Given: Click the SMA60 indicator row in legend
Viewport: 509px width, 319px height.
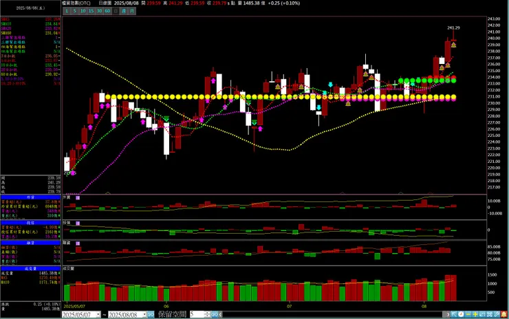Looking at the screenshot, I should coord(30,33).
